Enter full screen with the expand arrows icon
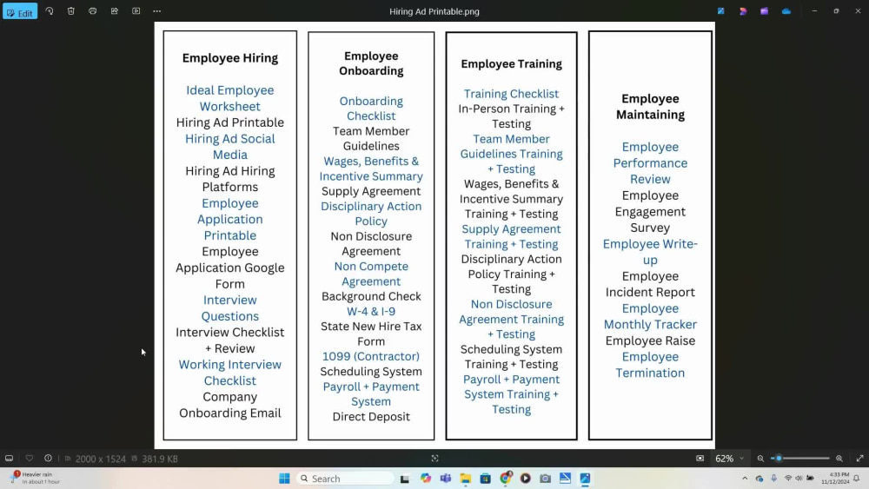 859,459
